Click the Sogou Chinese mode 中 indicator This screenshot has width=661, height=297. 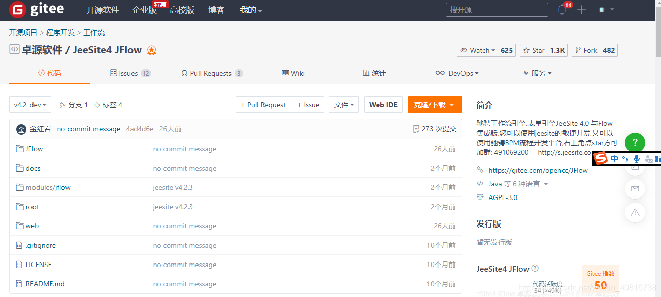coord(615,159)
